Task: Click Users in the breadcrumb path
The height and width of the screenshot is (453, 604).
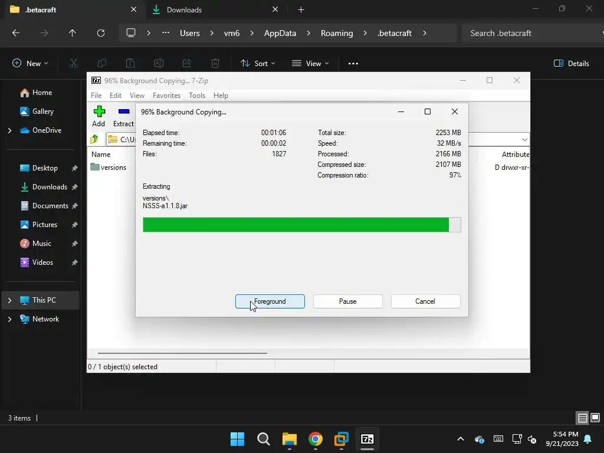Action: click(190, 33)
